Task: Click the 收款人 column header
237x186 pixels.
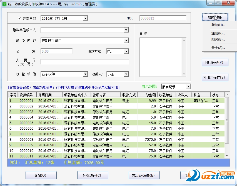Action: [184, 95]
